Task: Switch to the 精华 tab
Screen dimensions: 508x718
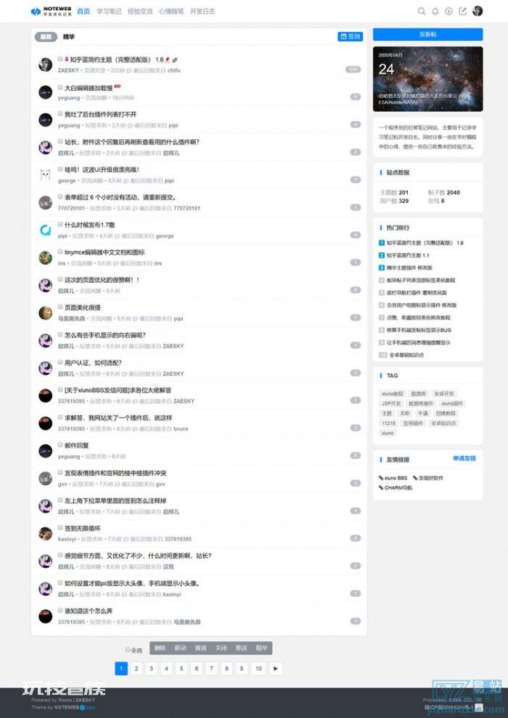Action: point(69,37)
